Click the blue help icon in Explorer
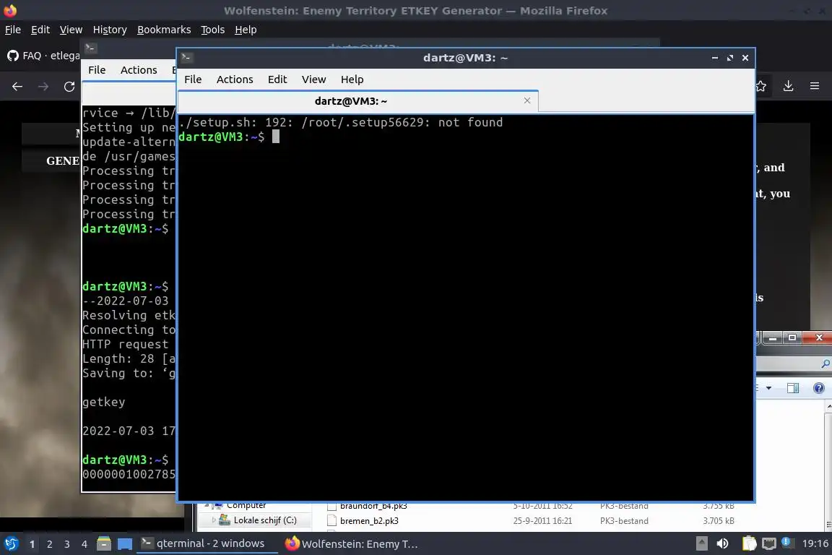The width and height of the screenshot is (832, 555). [x=819, y=388]
